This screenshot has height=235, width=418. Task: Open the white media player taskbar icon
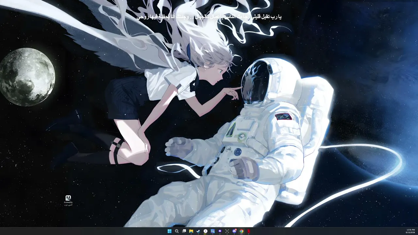(x=205, y=231)
